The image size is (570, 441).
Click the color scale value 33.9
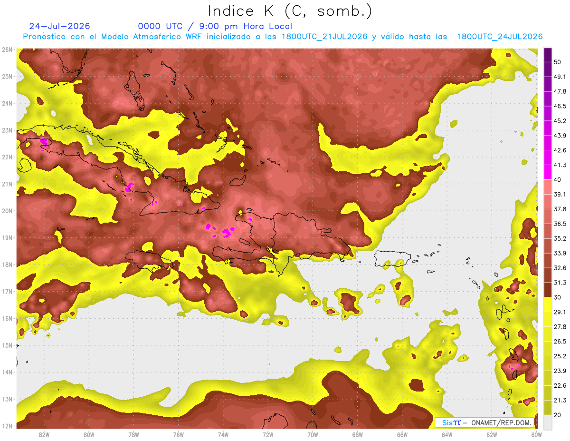(560, 253)
